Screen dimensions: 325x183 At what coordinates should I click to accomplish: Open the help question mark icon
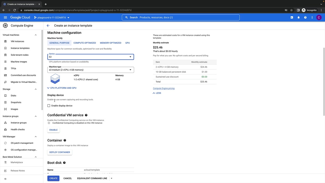point(305,18)
